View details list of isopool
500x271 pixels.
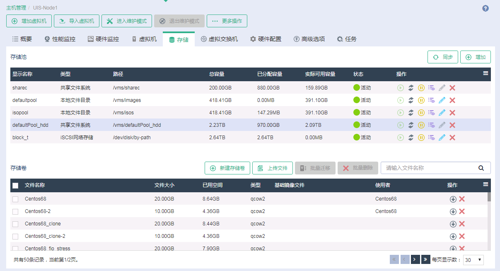click(x=432, y=113)
